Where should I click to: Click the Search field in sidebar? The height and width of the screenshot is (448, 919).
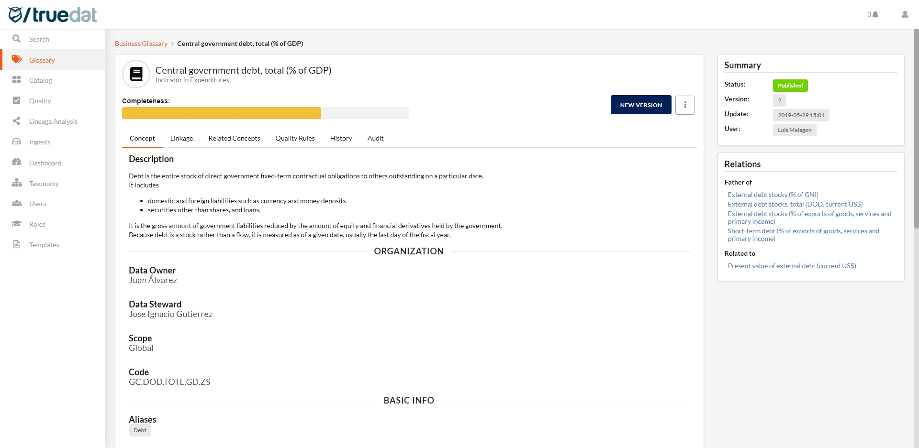tap(39, 39)
